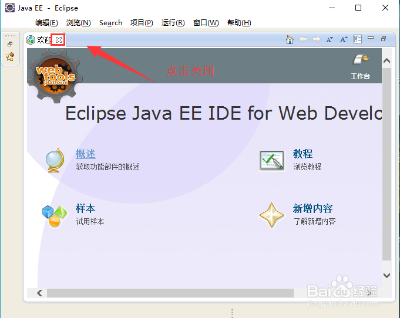400x318 pixels.
Task: Open the 概述 link
Action: (85, 154)
